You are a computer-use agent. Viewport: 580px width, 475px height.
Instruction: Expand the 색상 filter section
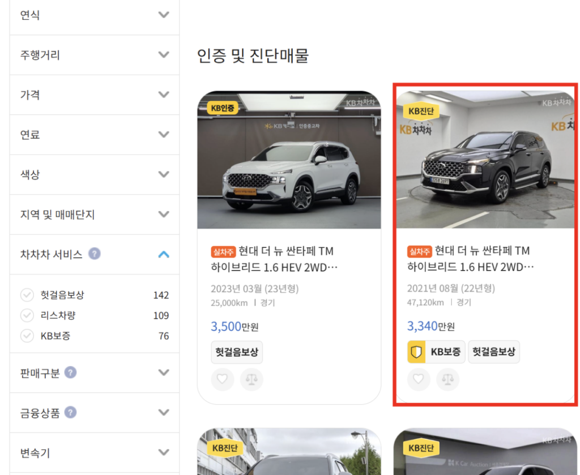[x=164, y=174]
